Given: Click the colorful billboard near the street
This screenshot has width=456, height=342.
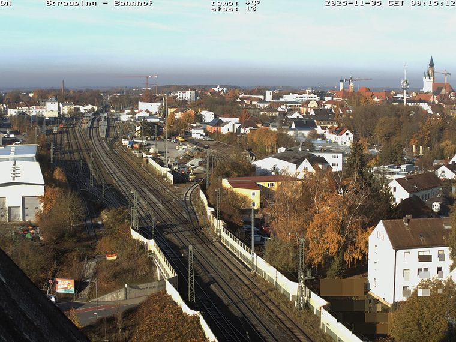Looking at the screenshot, I should click(x=65, y=286).
